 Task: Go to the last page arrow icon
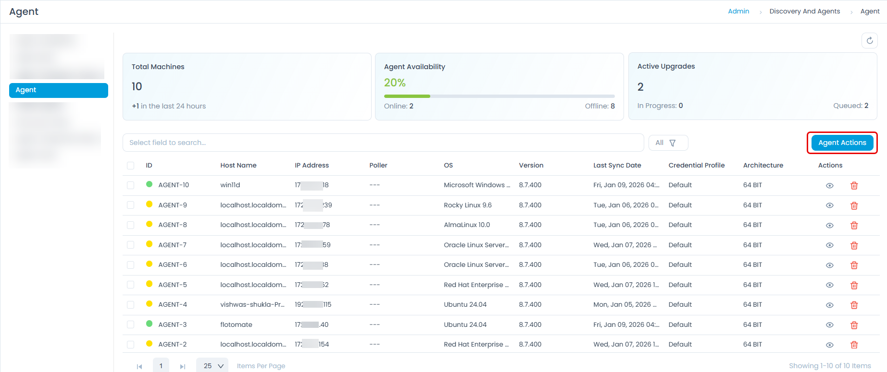183,366
